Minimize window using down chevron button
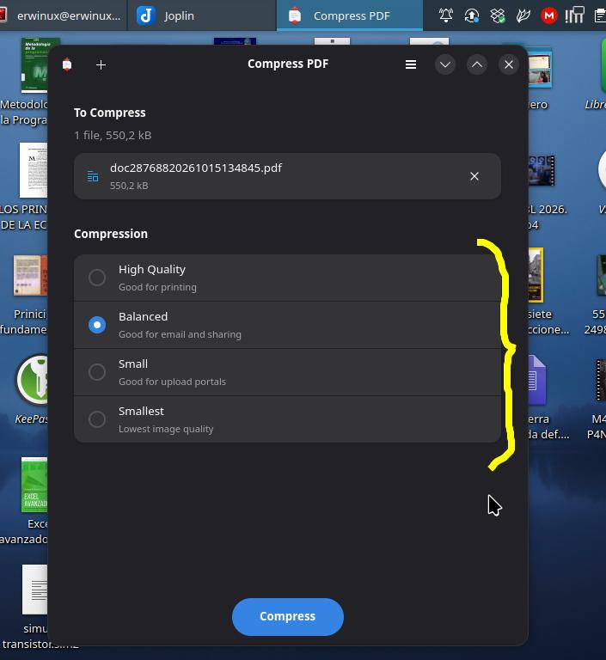Viewport: 606px width, 660px height. pyautogui.click(x=445, y=64)
